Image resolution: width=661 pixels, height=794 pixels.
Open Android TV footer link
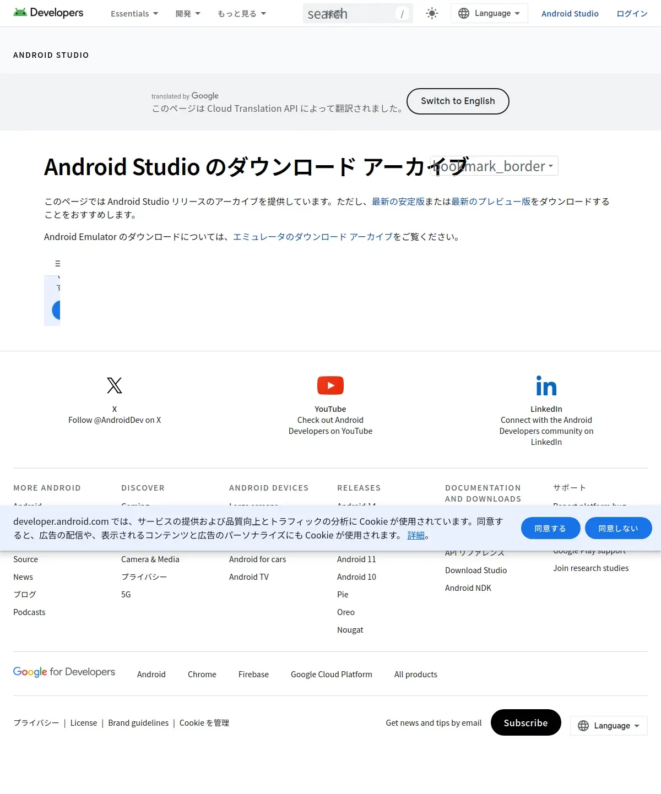click(249, 577)
